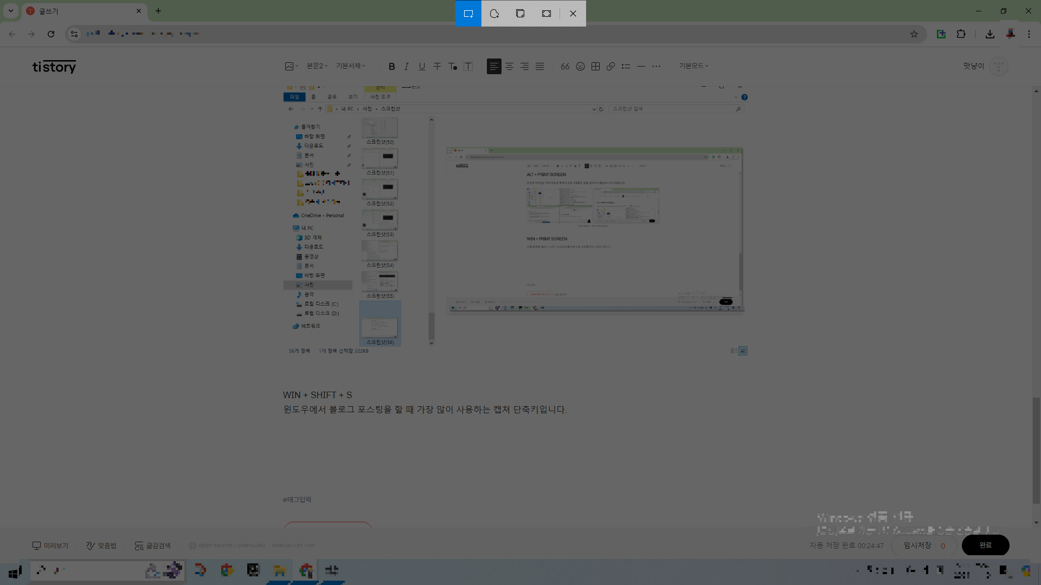Screen dimensions: 1041x585
Task: Select window snip mode
Action: (x=520, y=14)
